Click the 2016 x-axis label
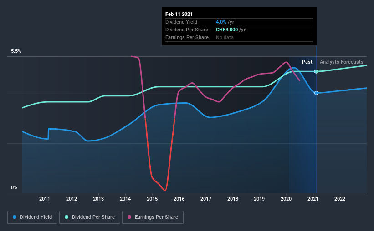 coord(179,199)
